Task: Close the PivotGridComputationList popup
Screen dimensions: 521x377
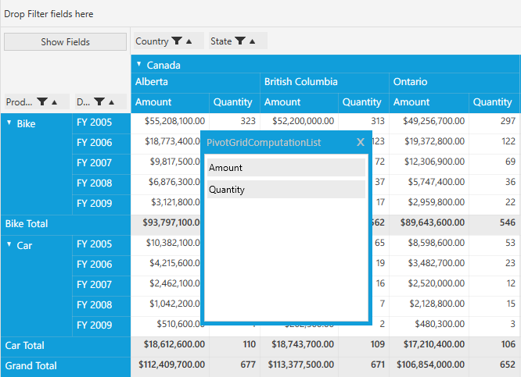Action: [x=361, y=142]
